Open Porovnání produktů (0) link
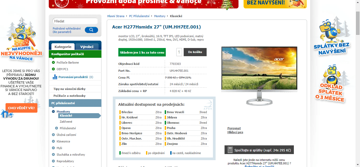360x167 pixels. point(76,77)
